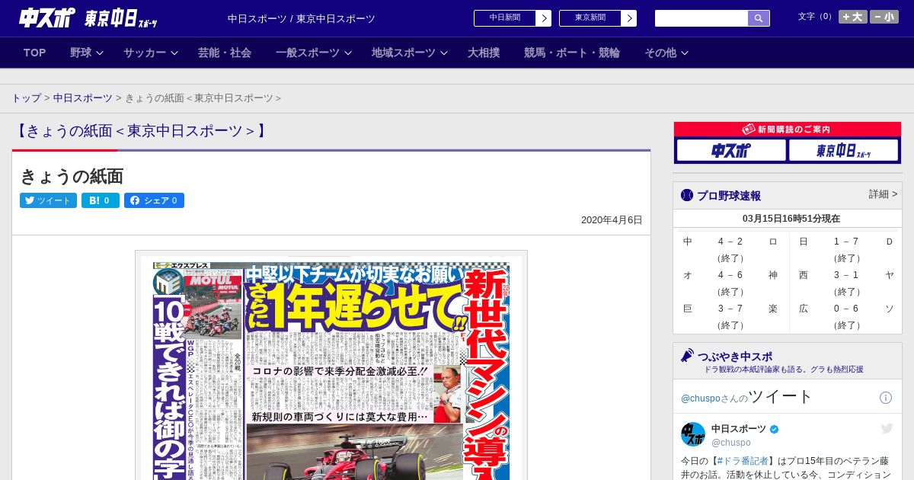Expand the その他 navigation menu
Viewport: 914px width, 480px height.
(x=666, y=53)
